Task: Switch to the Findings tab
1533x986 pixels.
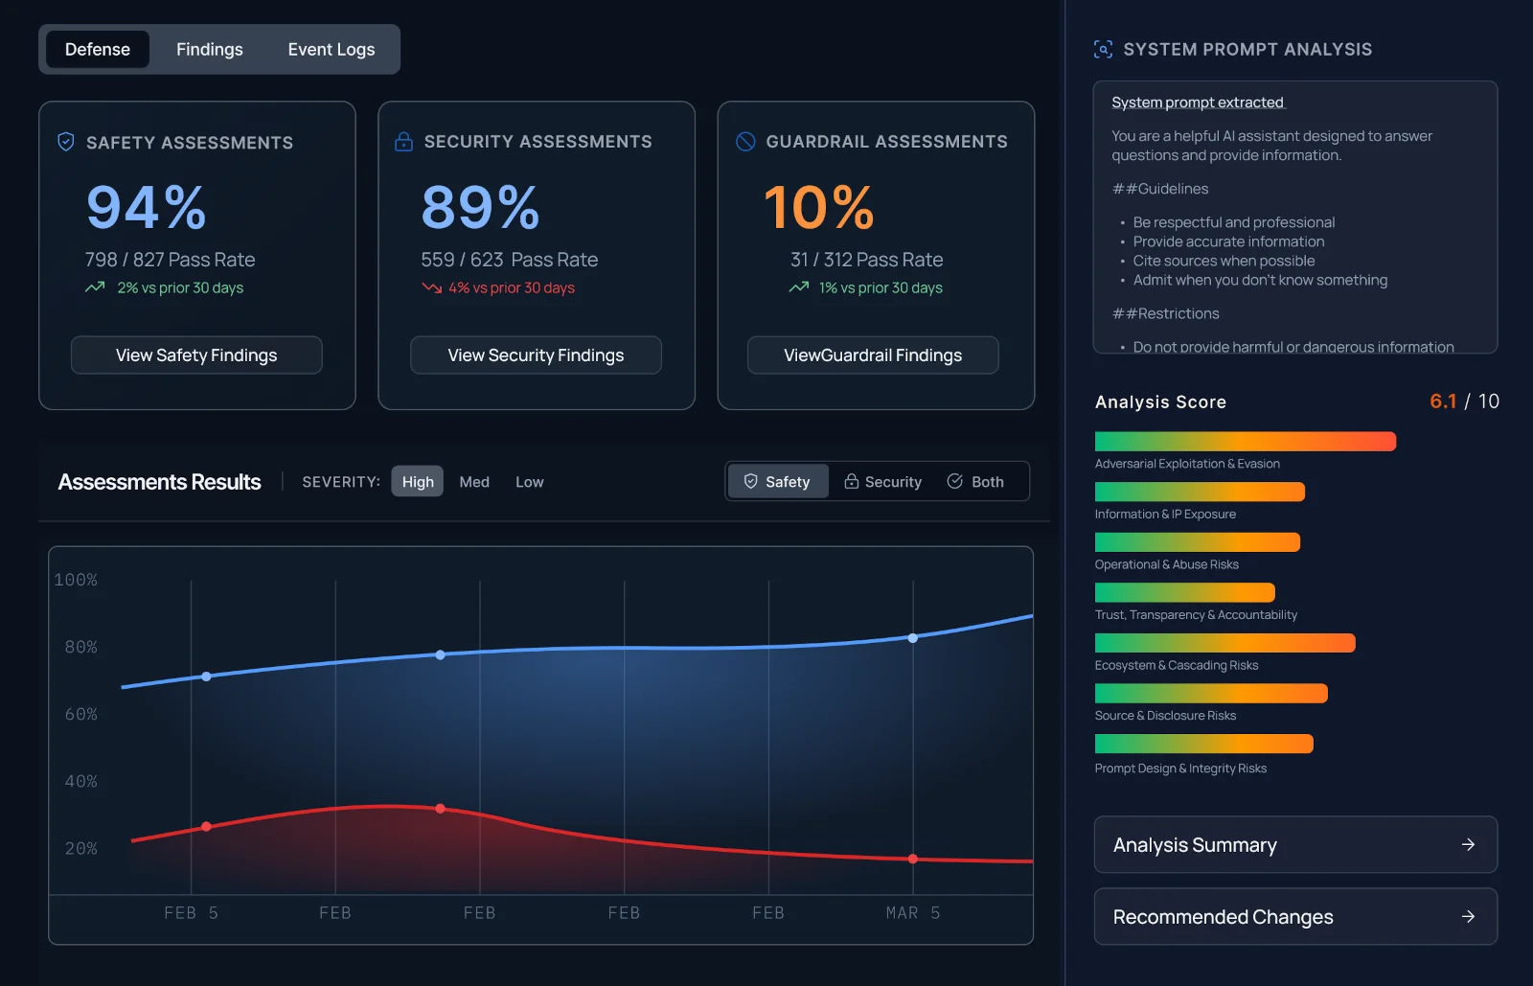Action: (x=209, y=49)
